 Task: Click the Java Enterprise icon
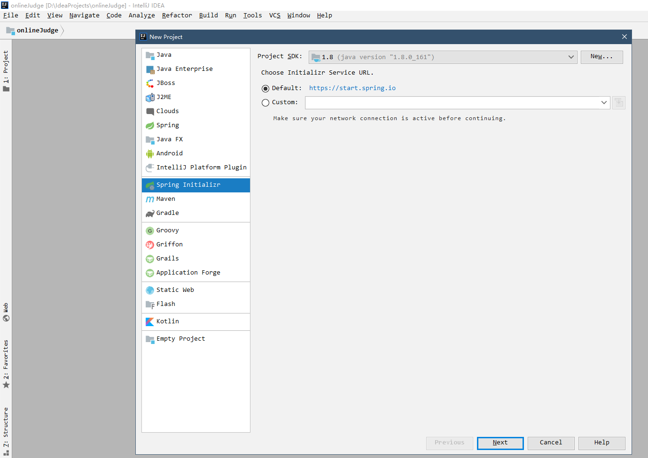coord(150,69)
